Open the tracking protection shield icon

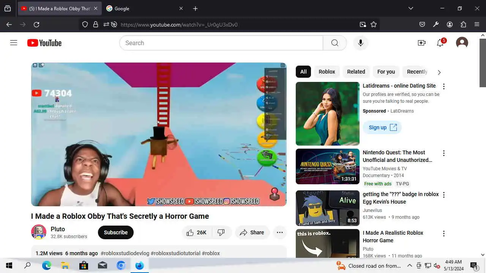click(x=85, y=24)
